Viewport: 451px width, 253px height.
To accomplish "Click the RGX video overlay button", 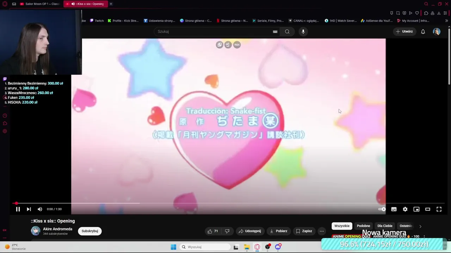I will [x=237, y=45].
